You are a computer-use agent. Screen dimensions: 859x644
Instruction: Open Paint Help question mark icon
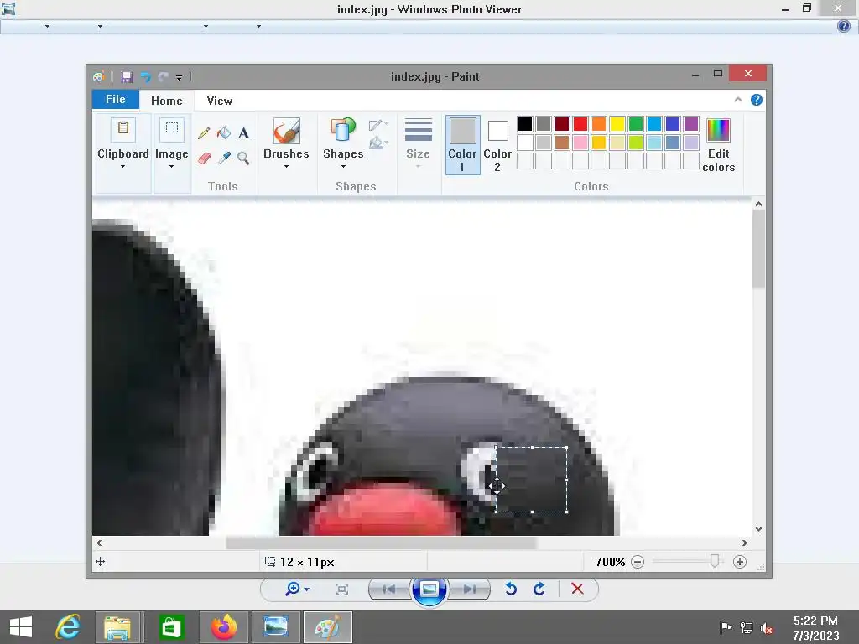(756, 100)
